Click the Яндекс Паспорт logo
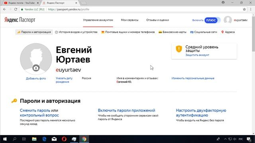255x143 pixels. point(20,20)
